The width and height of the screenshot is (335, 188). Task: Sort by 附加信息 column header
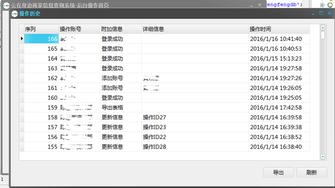coord(121,29)
